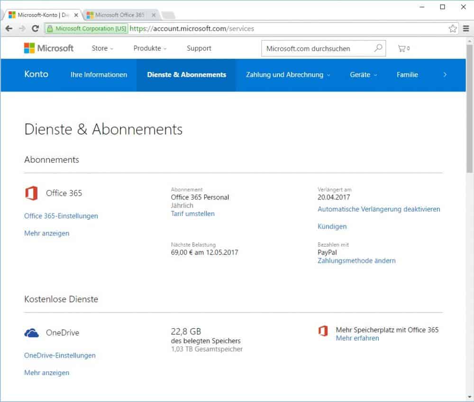Click the address bar URL
This screenshot has height=402, width=474.
191,29
